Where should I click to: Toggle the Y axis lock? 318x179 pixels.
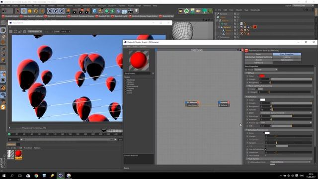coord(56,11)
